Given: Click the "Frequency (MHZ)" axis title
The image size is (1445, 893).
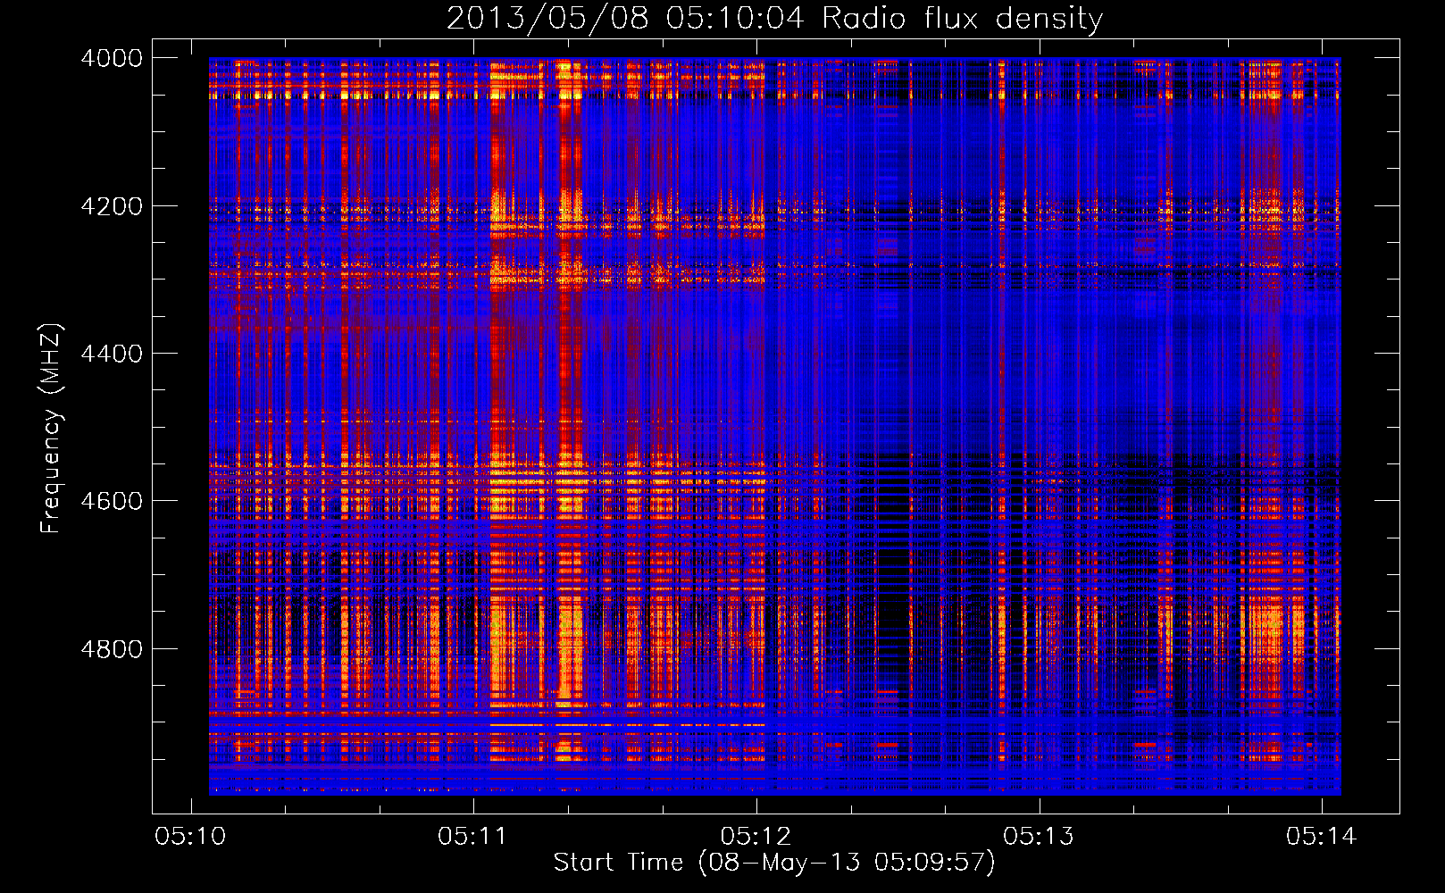Looking at the screenshot, I should pos(51,429).
